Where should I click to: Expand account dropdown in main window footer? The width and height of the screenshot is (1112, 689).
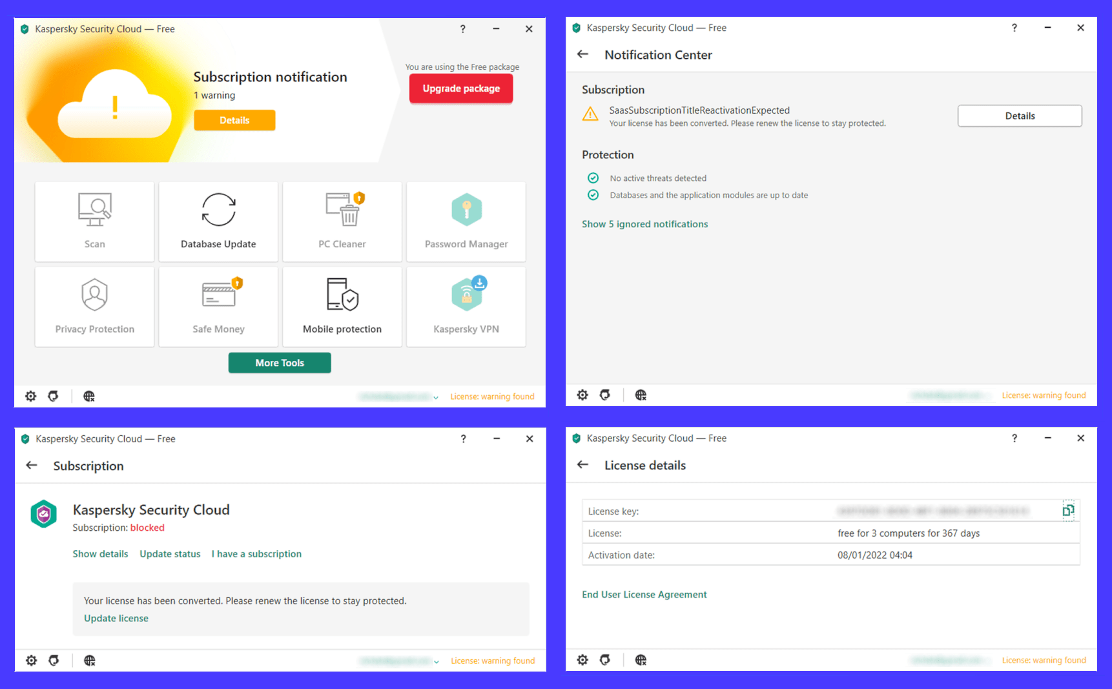pos(436,397)
